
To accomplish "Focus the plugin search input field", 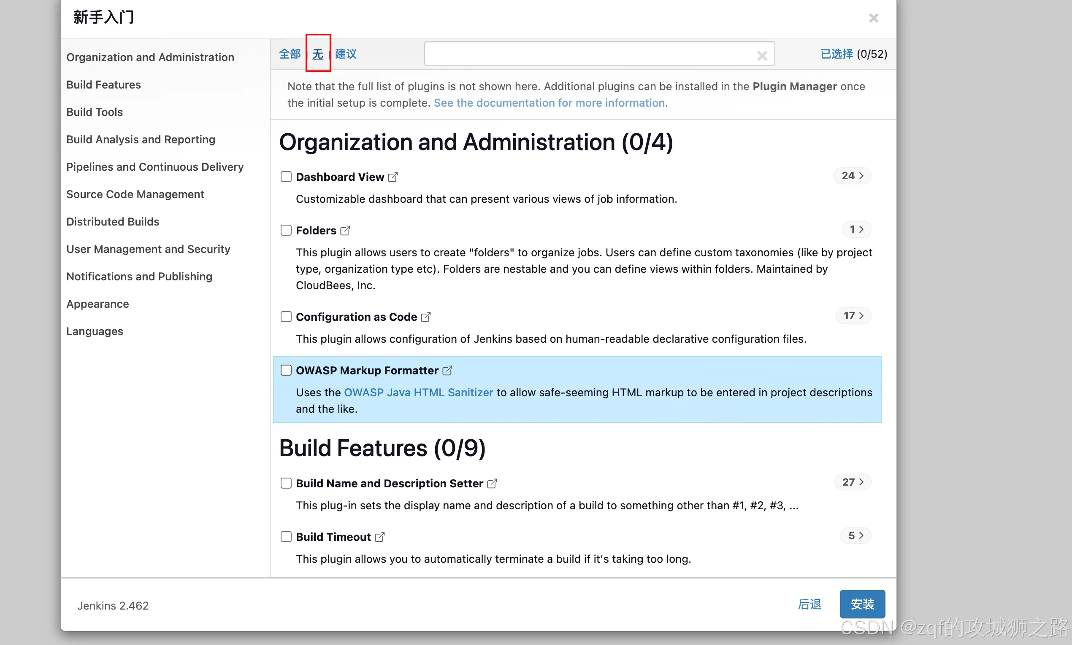I will pos(587,54).
